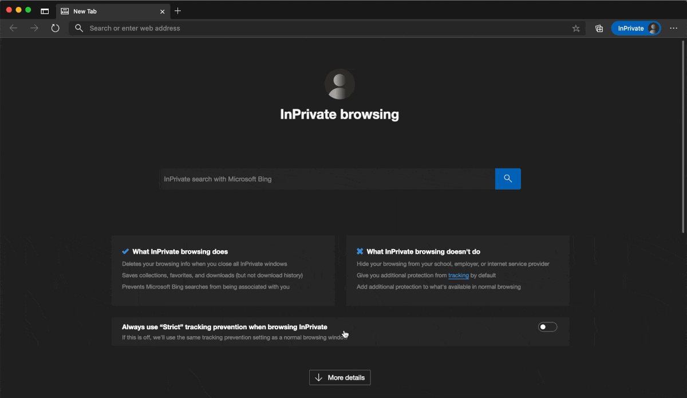Click the address bar search field
Image resolution: width=687 pixels, height=398 pixels.
tap(327, 28)
